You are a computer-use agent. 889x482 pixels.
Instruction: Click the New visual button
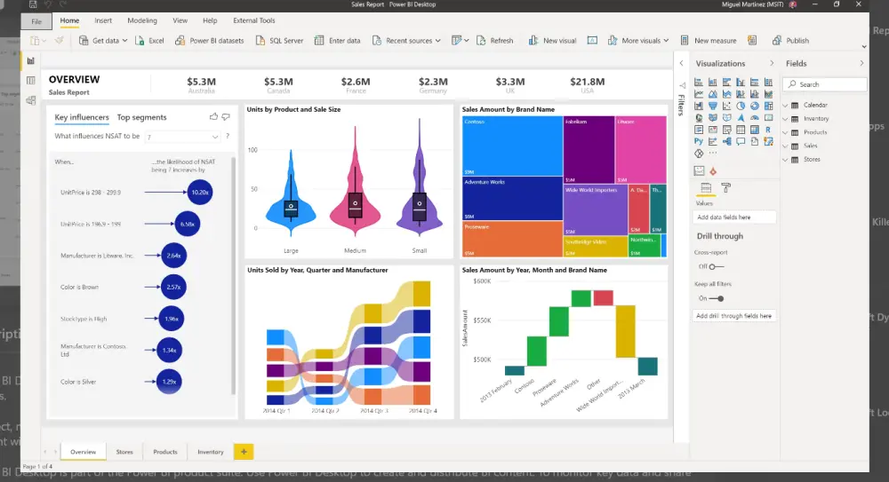[552, 40]
